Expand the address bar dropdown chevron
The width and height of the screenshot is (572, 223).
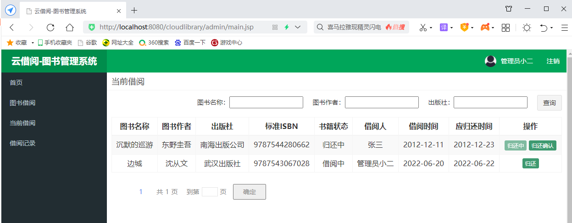click(298, 28)
